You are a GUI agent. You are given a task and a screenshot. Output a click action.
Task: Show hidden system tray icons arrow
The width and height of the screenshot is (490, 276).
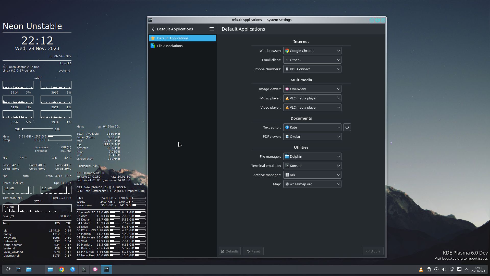(x=467, y=269)
